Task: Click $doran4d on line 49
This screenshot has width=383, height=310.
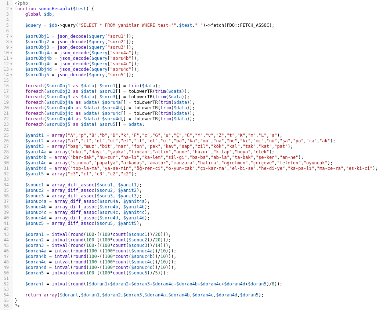Action: [x=36, y=267]
